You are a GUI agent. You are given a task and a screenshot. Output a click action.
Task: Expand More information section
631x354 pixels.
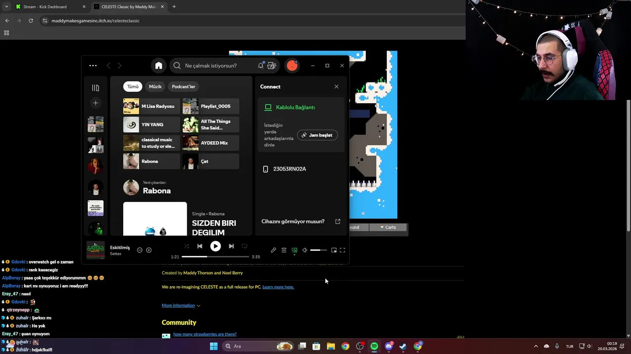click(181, 305)
